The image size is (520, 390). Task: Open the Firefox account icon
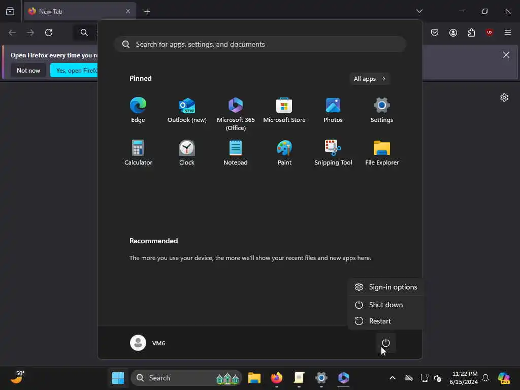pos(453,32)
